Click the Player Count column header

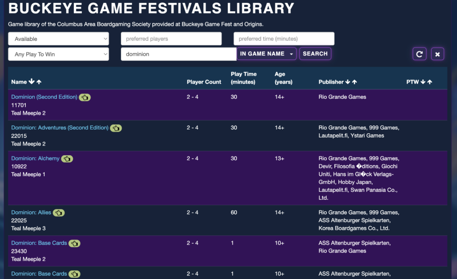(x=204, y=82)
